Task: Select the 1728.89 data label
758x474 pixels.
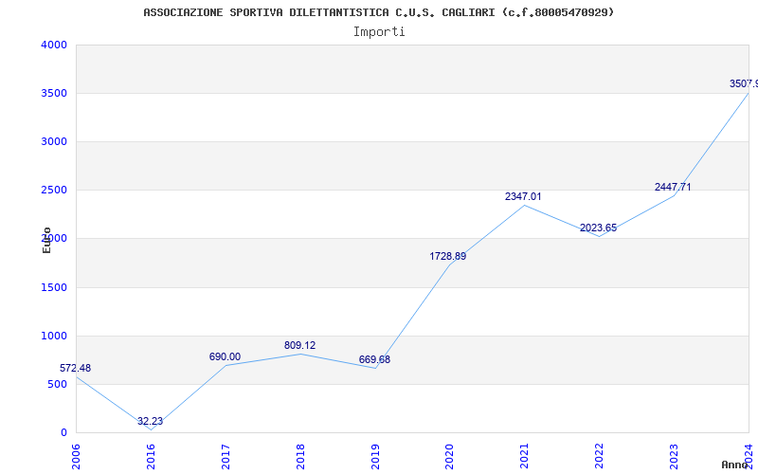Action: [448, 256]
